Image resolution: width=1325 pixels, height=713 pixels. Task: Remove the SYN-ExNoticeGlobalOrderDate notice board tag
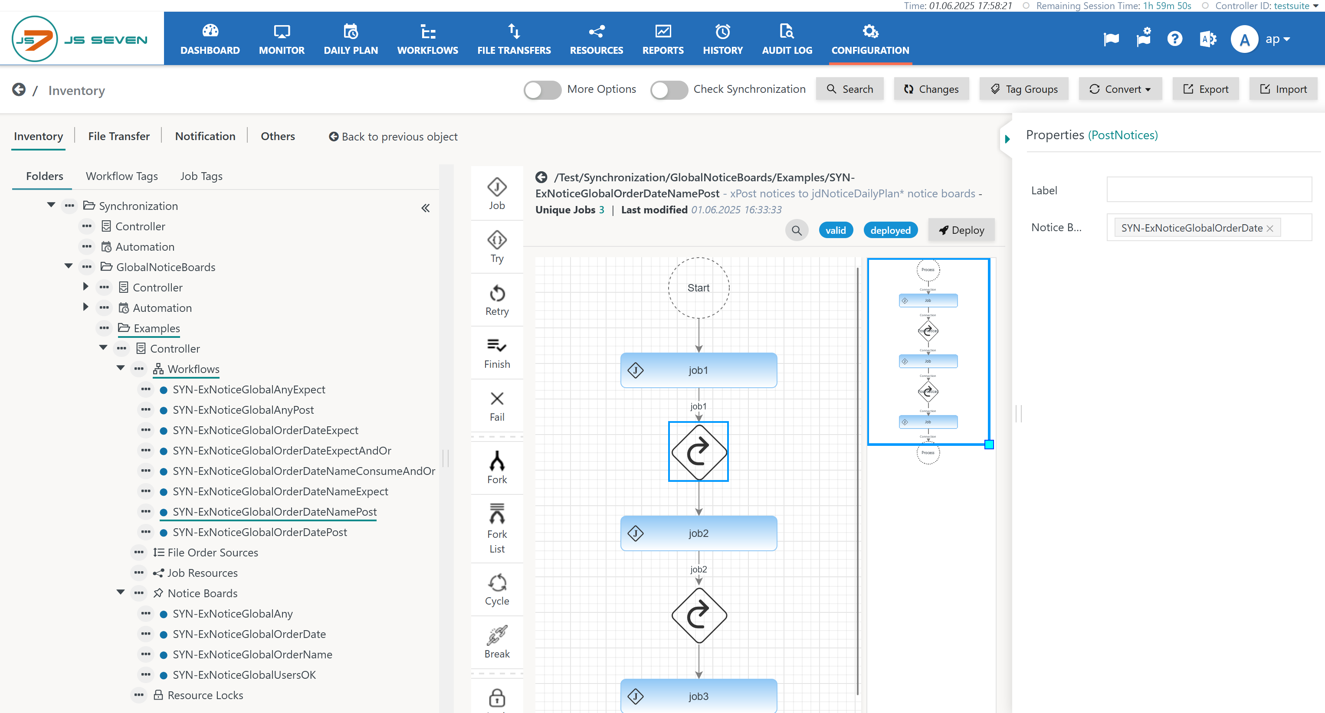[x=1269, y=228]
